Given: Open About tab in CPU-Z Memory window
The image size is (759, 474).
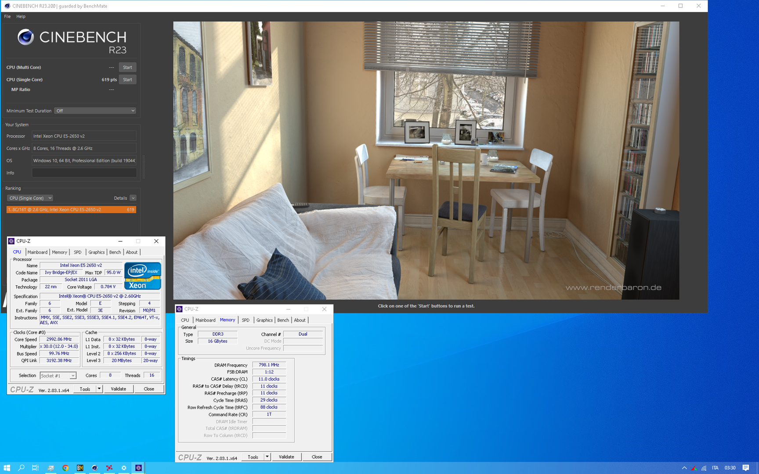Looking at the screenshot, I should [300, 320].
